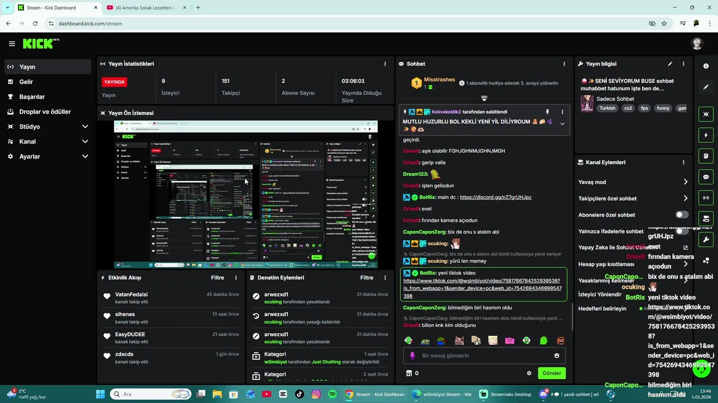Open Takipçilere özel sohbet settings arrow
Image resolution: width=718 pixels, height=403 pixels.
click(x=685, y=198)
